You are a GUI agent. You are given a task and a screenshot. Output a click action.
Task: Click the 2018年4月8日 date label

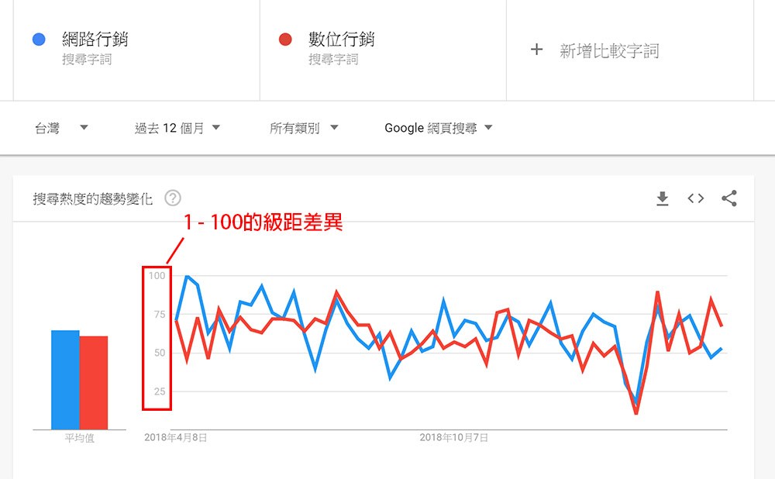(176, 438)
